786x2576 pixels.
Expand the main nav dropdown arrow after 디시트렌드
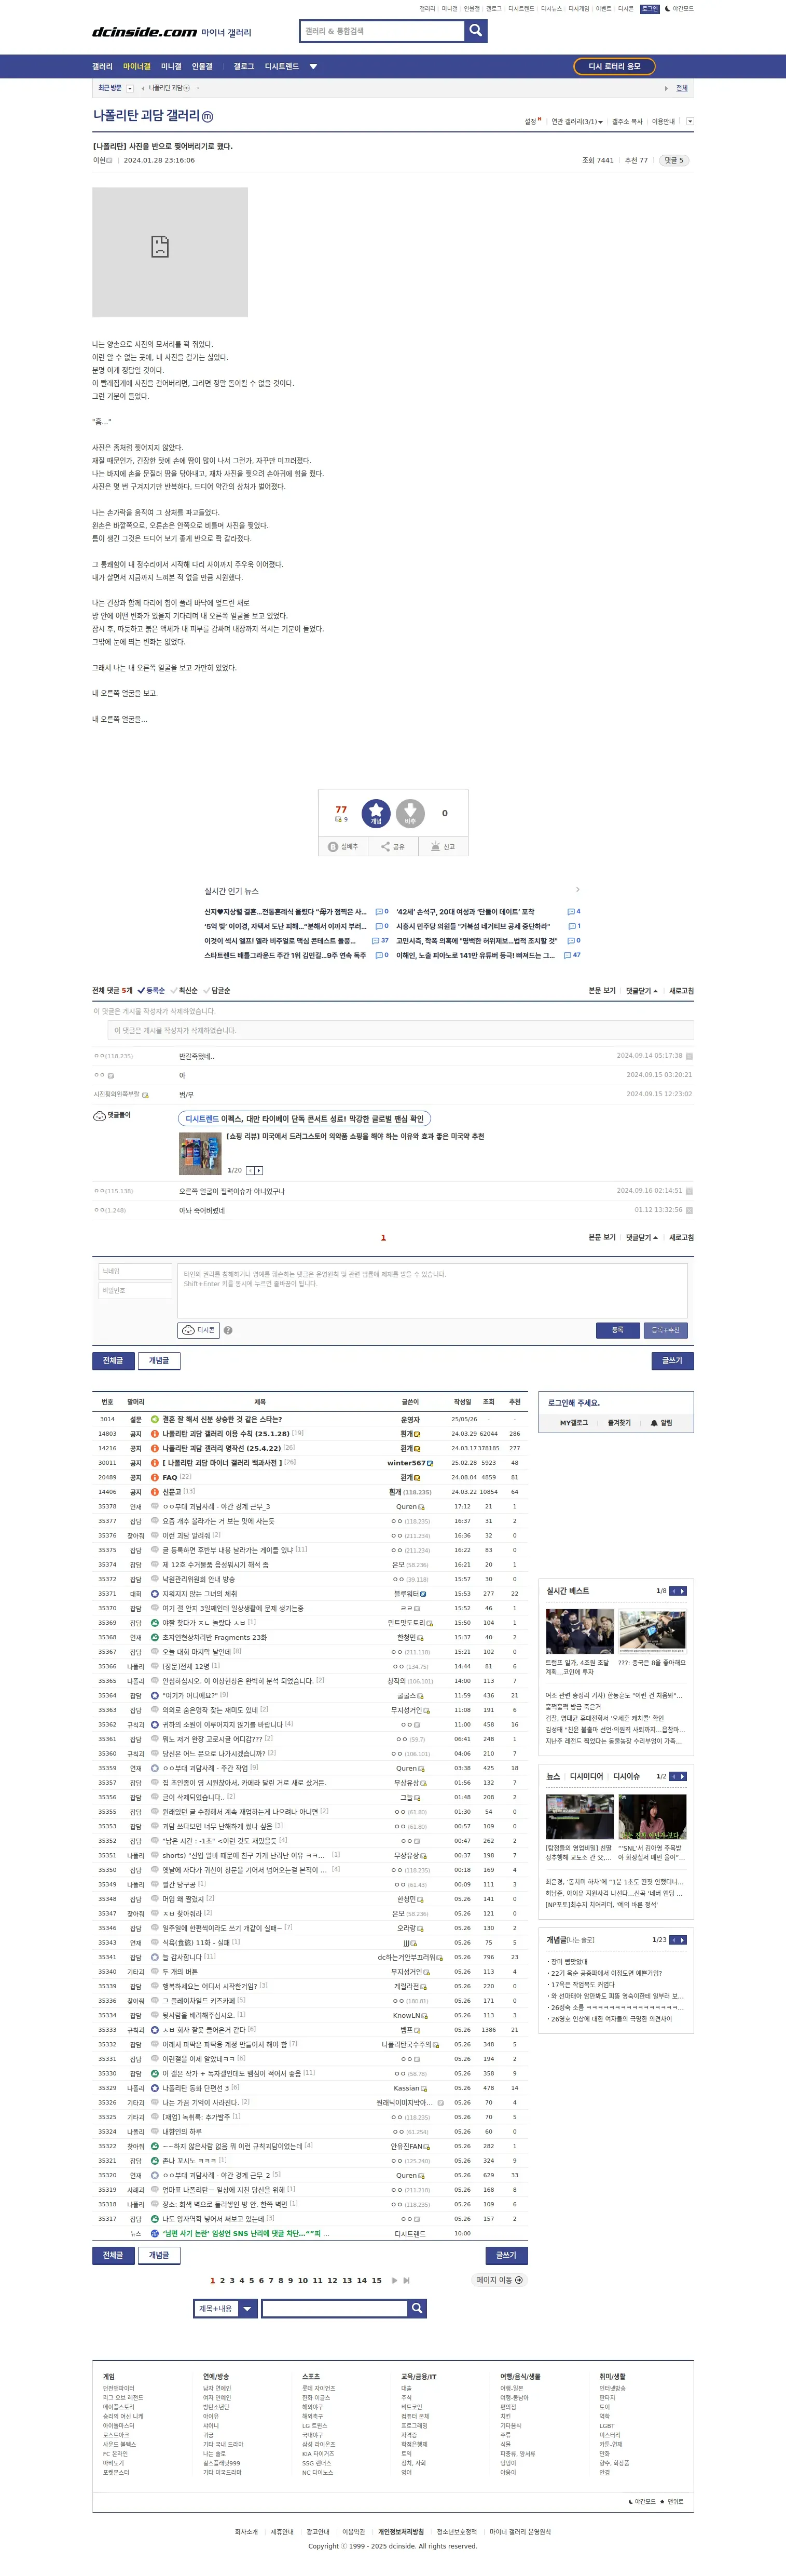(x=313, y=67)
